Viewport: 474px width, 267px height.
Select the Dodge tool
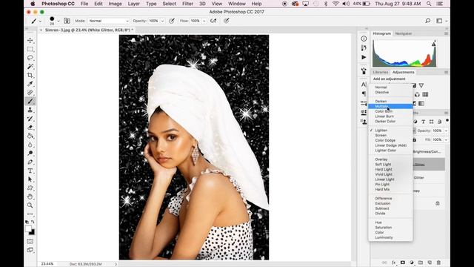coord(30,154)
